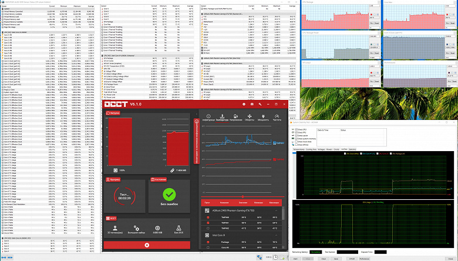Toggle TMPIN0 graph checkbox in OCCT
458x261 pixels.
(208, 217)
